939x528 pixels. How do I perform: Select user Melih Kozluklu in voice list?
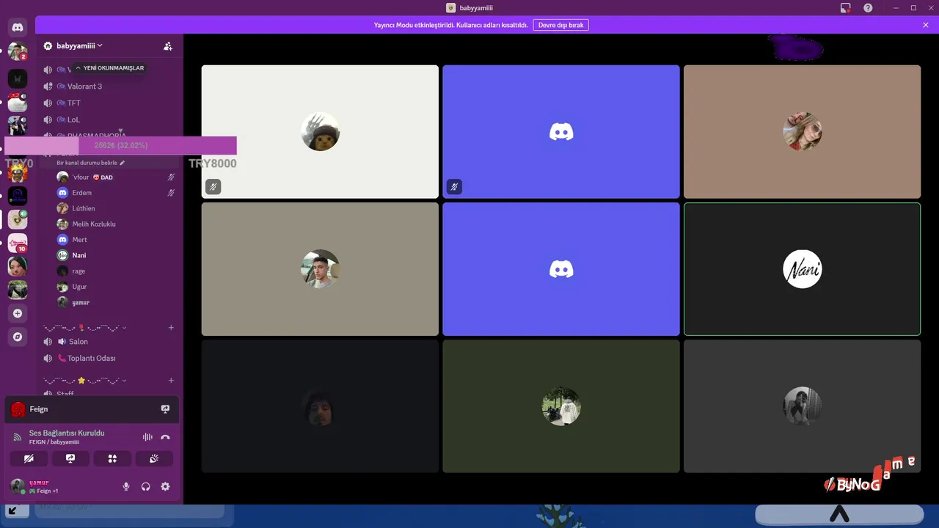tap(117, 224)
